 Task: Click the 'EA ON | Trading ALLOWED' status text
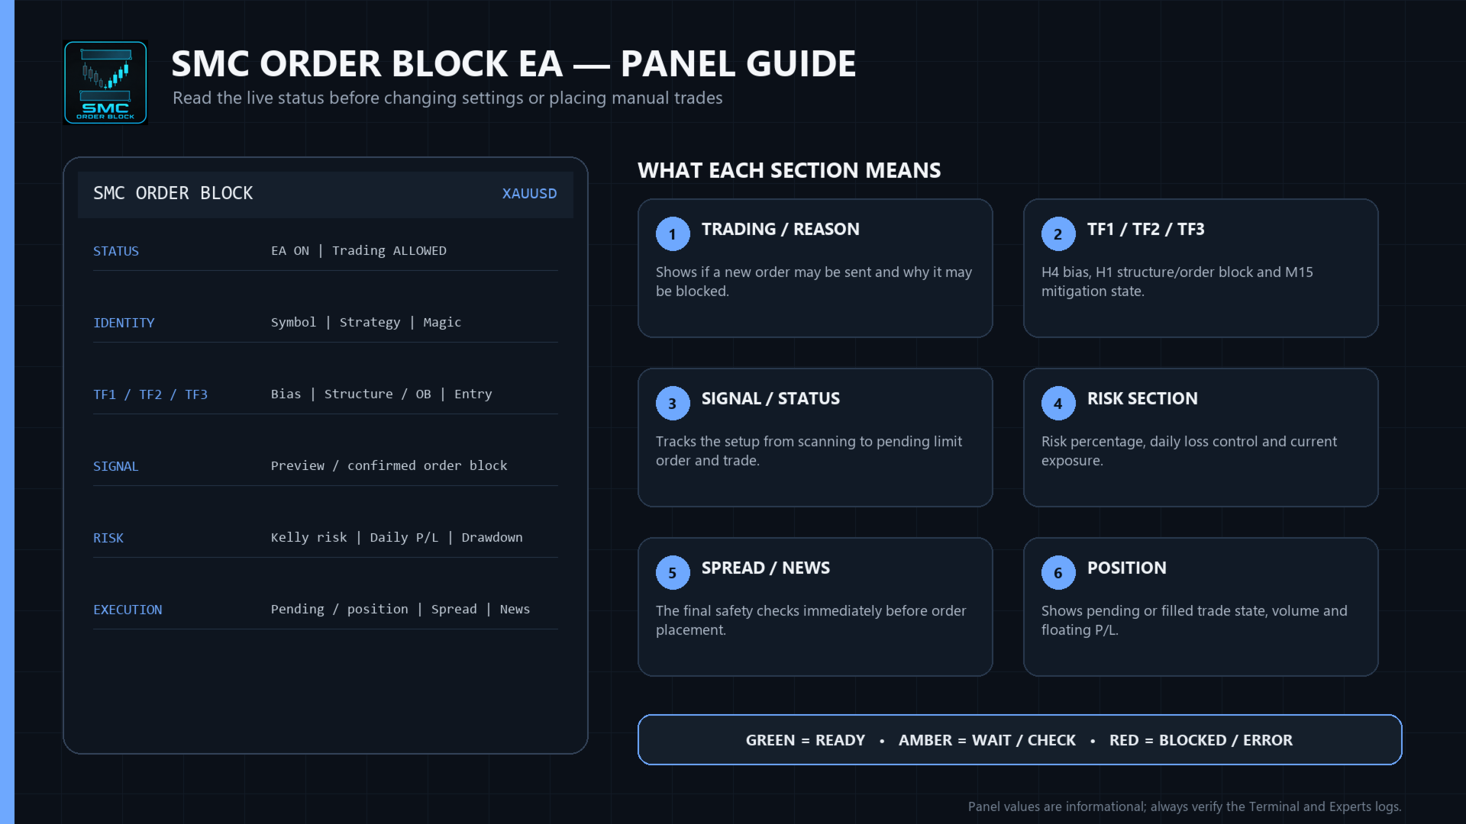click(359, 251)
